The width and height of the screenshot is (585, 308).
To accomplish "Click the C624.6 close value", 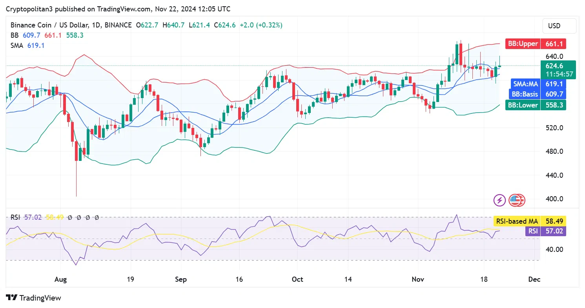I will tap(225, 25).
